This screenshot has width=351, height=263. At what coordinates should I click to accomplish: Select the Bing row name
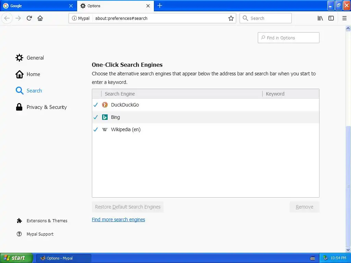coord(115,117)
